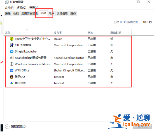Switch to the 服务 tab
Image resolution: width=154 pixels, height=132 pixels.
pyautogui.click(x=73, y=13)
